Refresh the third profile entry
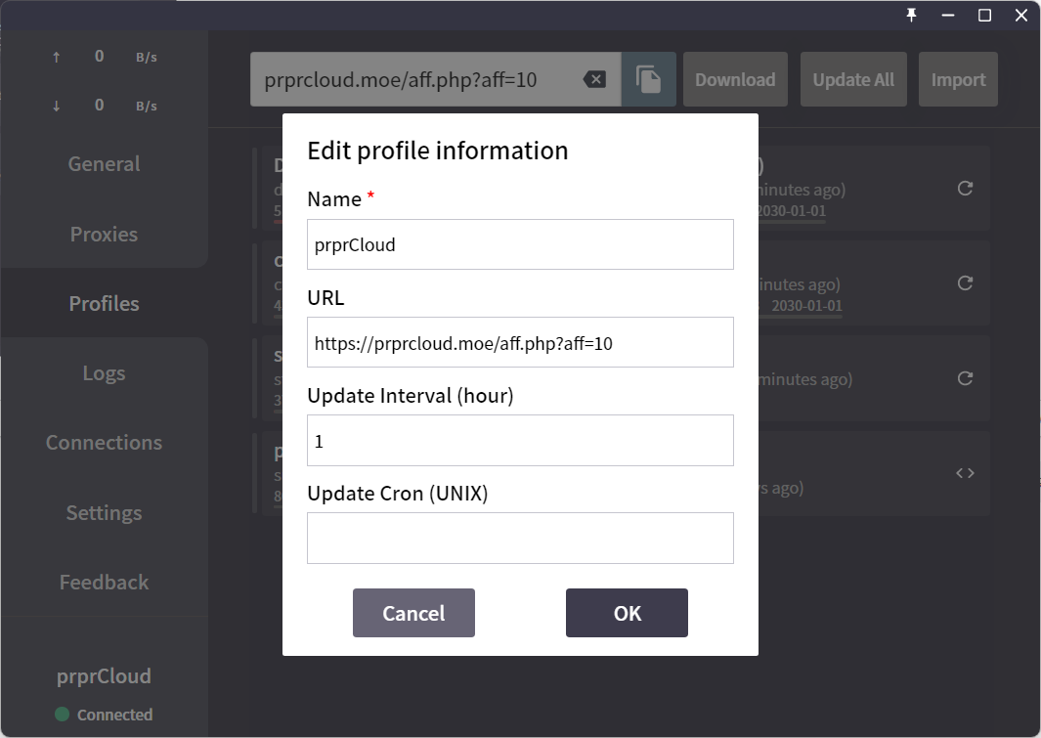This screenshot has height=738, width=1041. pos(965,378)
